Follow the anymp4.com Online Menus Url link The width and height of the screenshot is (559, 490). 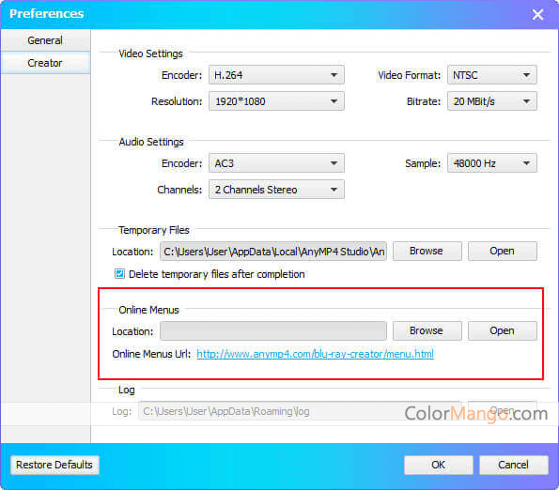(315, 354)
